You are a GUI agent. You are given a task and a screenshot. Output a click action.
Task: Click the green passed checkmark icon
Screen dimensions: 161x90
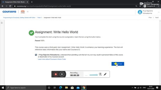pos(31,33)
